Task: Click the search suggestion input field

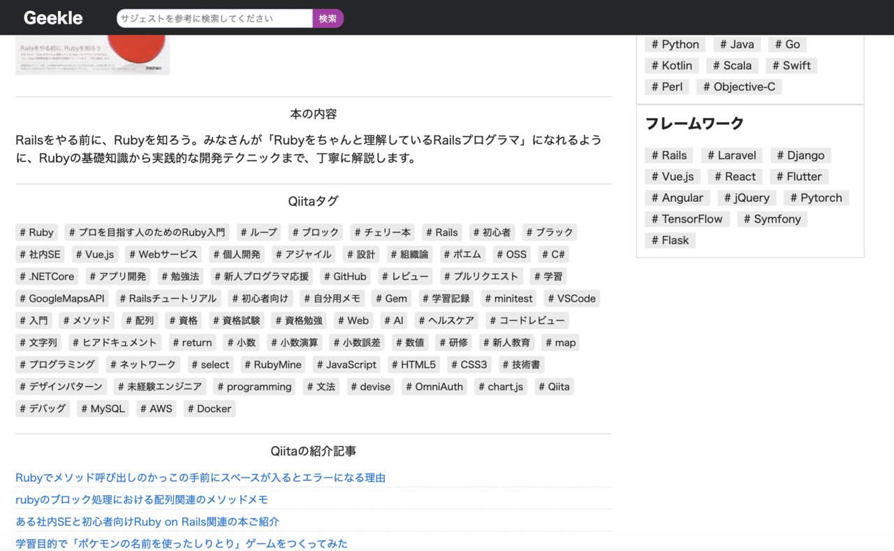Action: [x=214, y=17]
